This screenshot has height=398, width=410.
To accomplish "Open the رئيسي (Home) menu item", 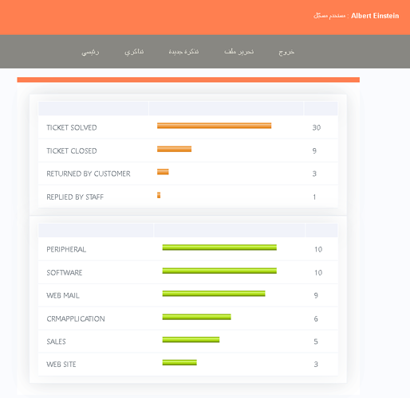I will pos(90,52).
